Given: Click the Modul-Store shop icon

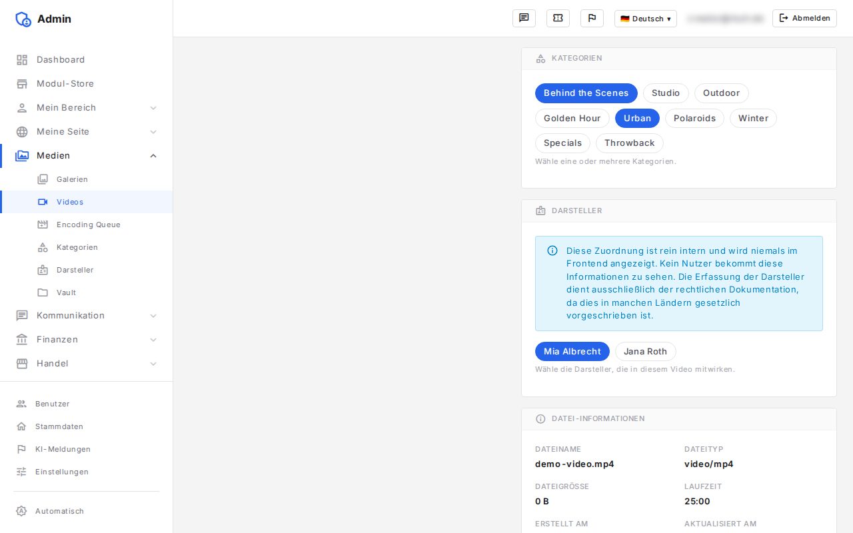Looking at the screenshot, I should (22, 84).
